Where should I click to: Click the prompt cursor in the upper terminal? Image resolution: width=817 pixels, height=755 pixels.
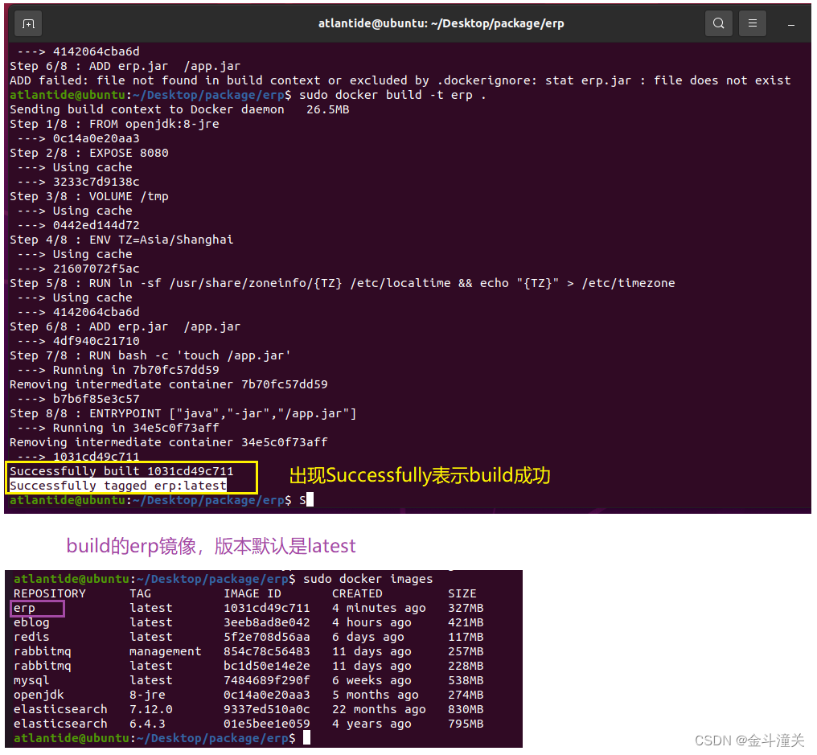(310, 499)
